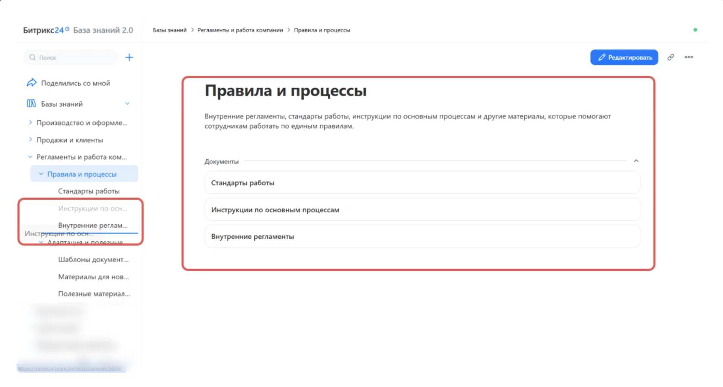The height and width of the screenshot is (387, 723).
Task: Open the three-dots more options menu
Action: 689,57
